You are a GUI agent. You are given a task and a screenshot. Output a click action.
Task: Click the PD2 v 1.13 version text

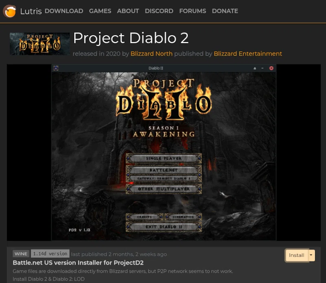[79, 230]
